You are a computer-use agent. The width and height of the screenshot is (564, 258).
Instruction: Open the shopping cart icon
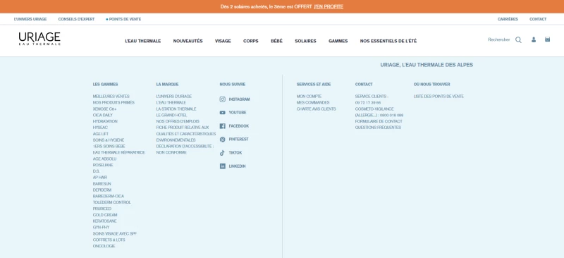[547, 39]
